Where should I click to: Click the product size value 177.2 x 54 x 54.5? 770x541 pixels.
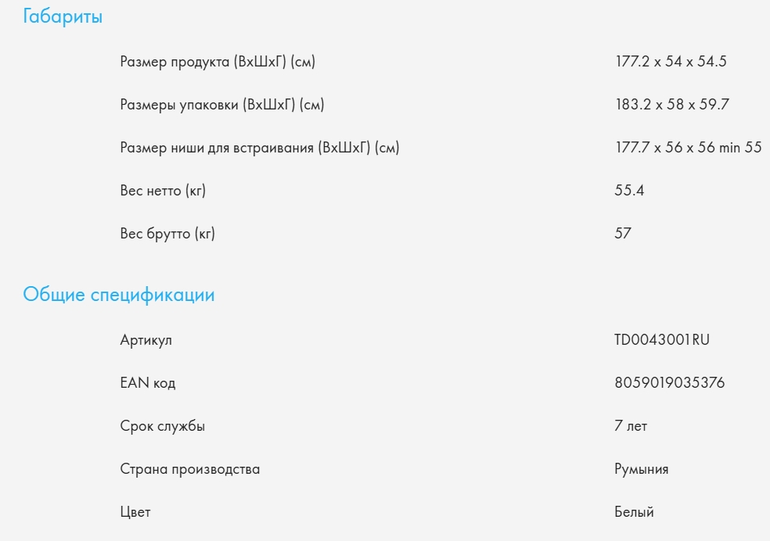click(x=671, y=62)
